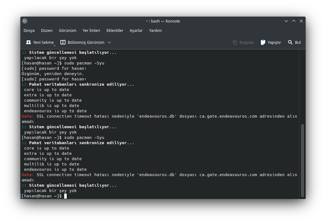
Task: Click the terminal vertical scrollbar handle
Action: [302, 160]
